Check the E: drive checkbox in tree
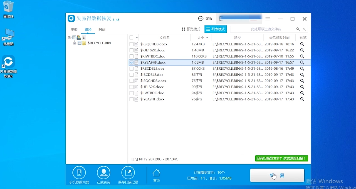 tap(74, 37)
